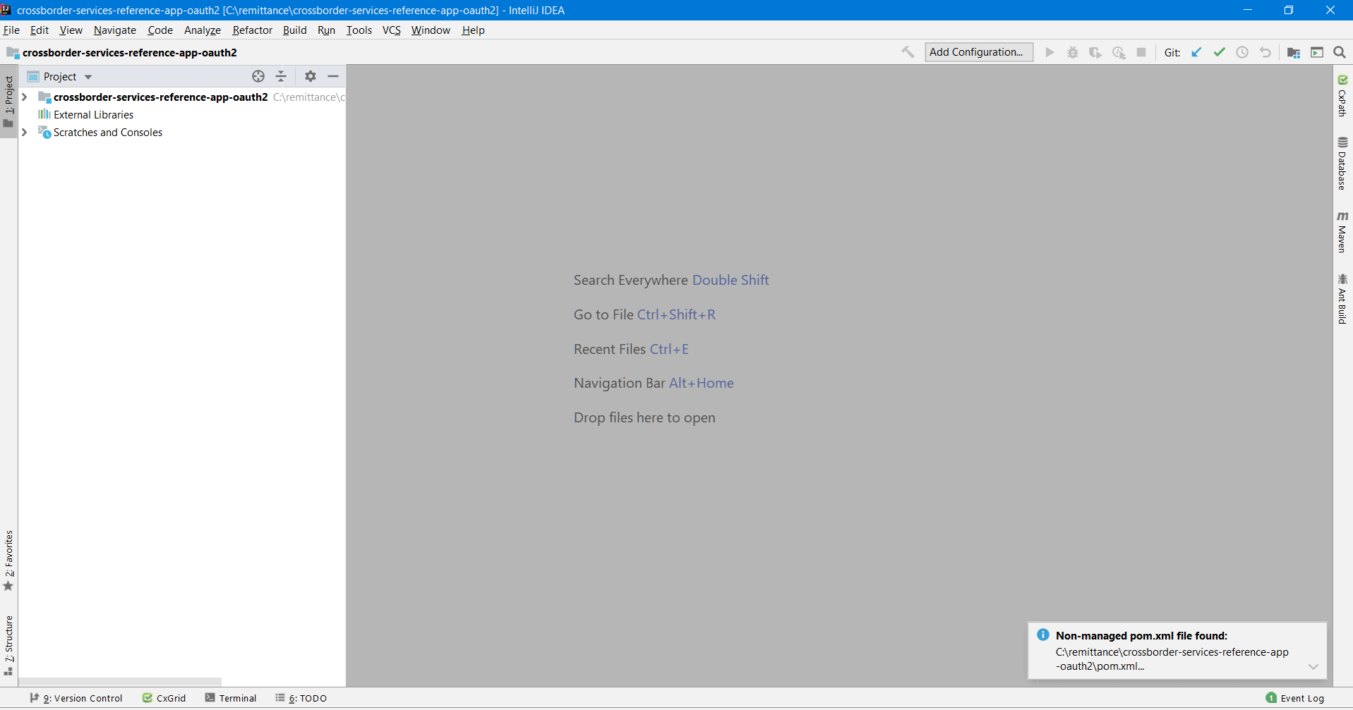Expand crossborder-services-reference-app-oauth2 tree node
This screenshot has height=710, width=1353.
click(25, 97)
